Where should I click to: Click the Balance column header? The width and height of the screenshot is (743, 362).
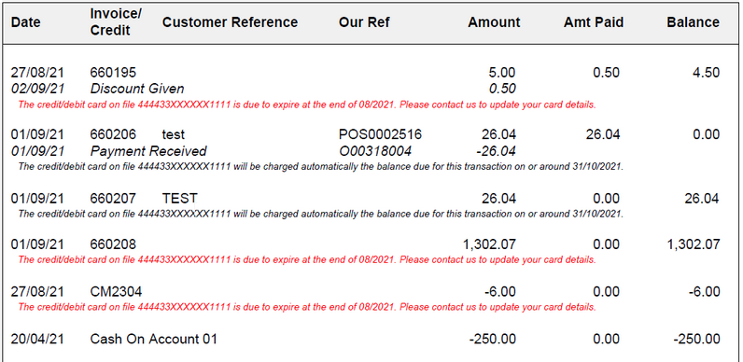click(x=694, y=22)
